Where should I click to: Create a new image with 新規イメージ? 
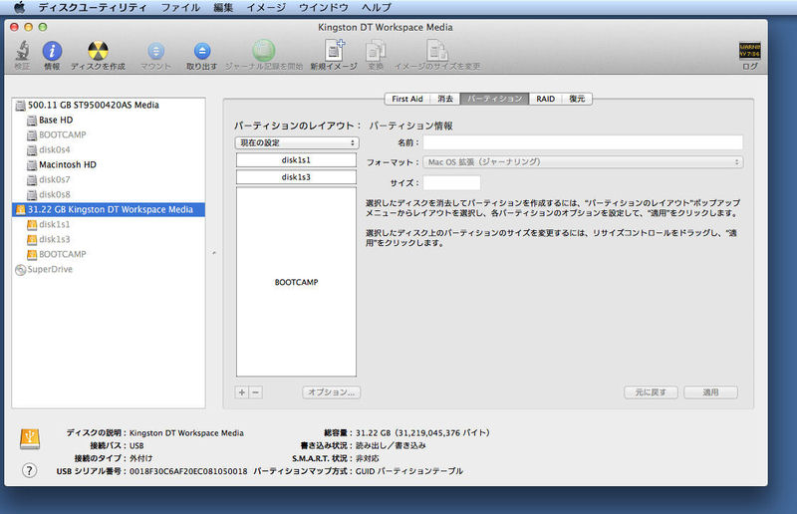click(334, 51)
